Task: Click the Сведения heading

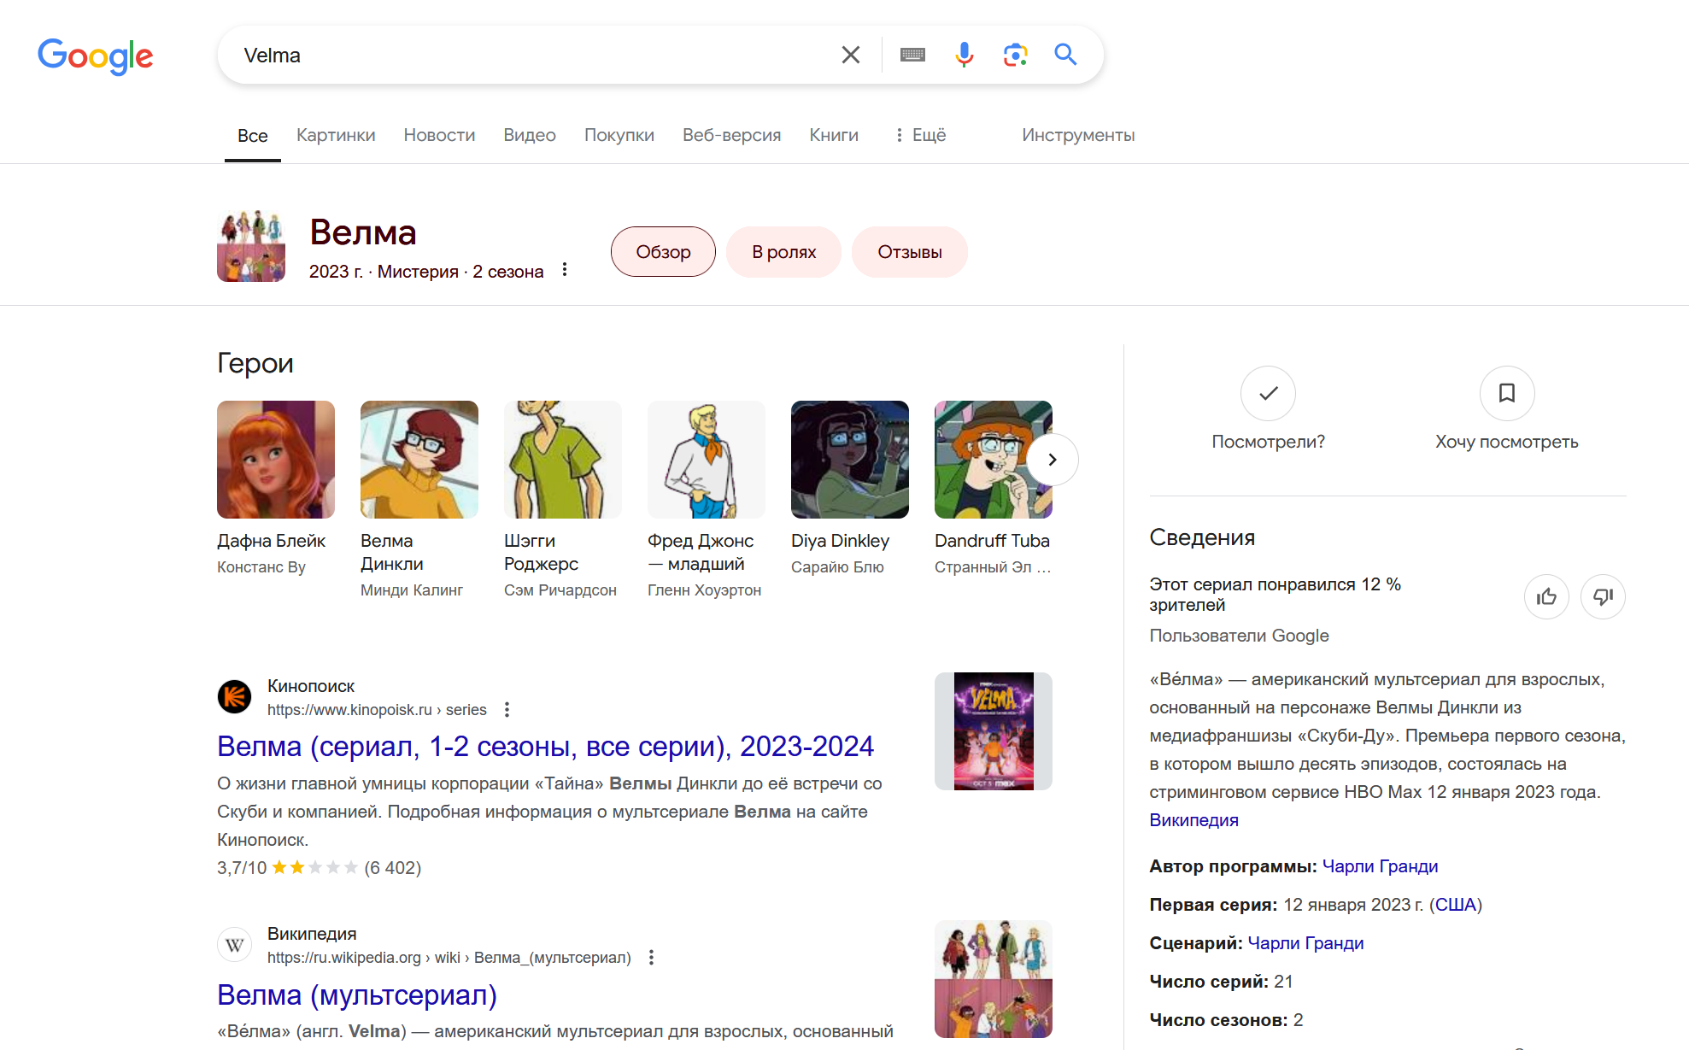Action: [x=1202, y=537]
